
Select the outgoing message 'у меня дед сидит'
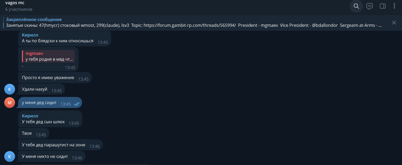pyautogui.click(x=39, y=102)
